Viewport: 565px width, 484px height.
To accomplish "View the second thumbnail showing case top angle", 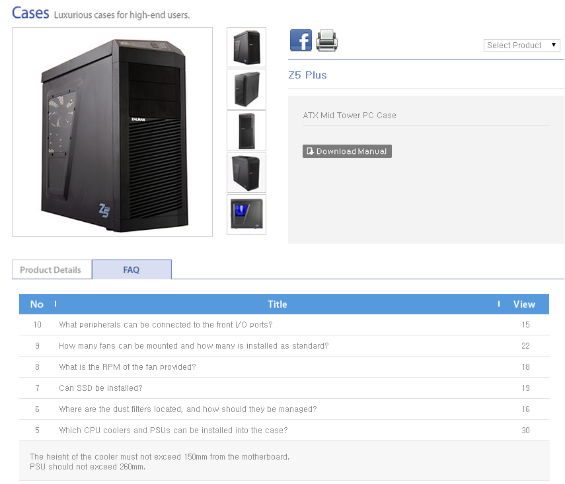I will [x=246, y=89].
